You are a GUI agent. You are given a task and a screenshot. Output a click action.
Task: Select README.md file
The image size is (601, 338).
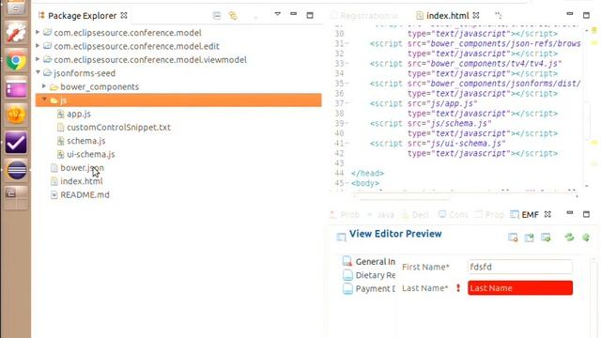[85, 194]
